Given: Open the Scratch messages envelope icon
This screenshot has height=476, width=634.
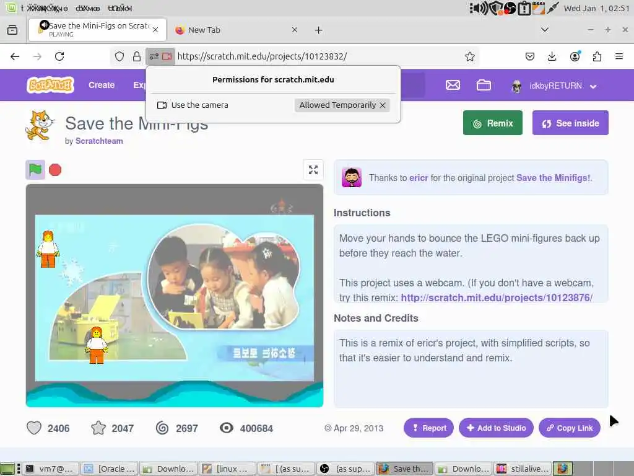Looking at the screenshot, I should 453,85.
